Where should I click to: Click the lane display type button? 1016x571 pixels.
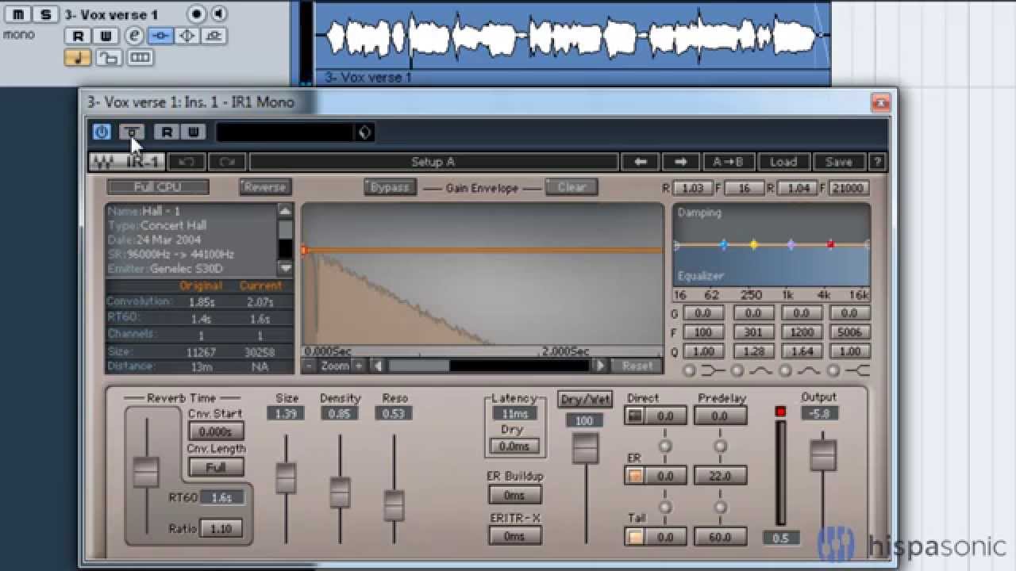point(139,57)
